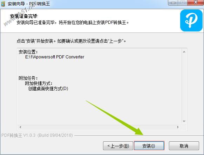The width and height of the screenshot is (204, 155).
Task: Start installation with the 安装(I) button
Action: point(149,146)
